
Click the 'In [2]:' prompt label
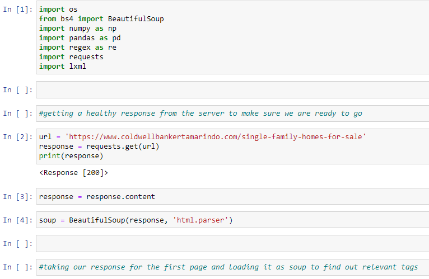(x=18, y=136)
